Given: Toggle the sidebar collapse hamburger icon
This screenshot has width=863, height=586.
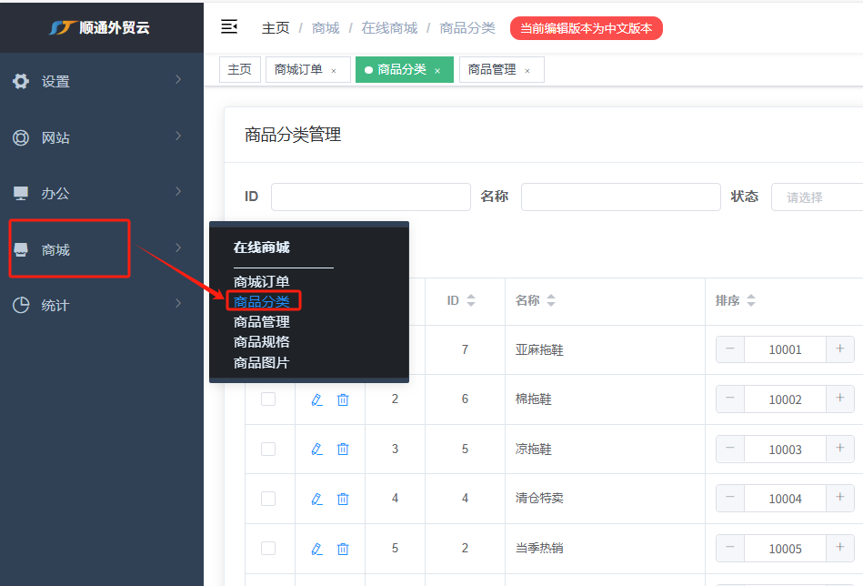Looking at the screenshot, I should 229,26.
